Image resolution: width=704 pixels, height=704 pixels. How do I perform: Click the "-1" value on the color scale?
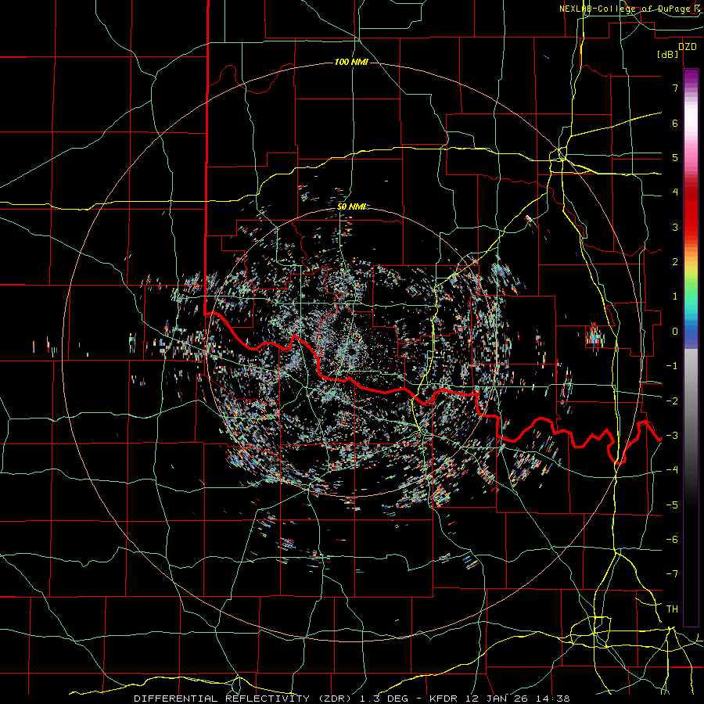tap(672, 366)
